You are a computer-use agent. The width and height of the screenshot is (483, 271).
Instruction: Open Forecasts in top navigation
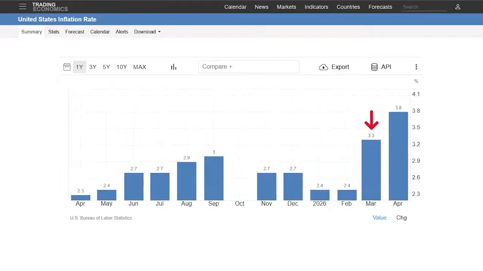(380, 7)
